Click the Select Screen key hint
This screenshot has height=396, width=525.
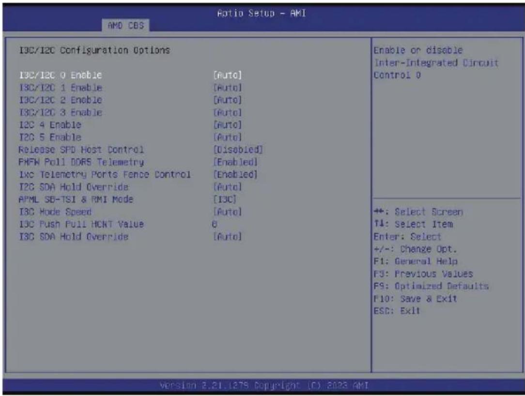pos(418,212)
